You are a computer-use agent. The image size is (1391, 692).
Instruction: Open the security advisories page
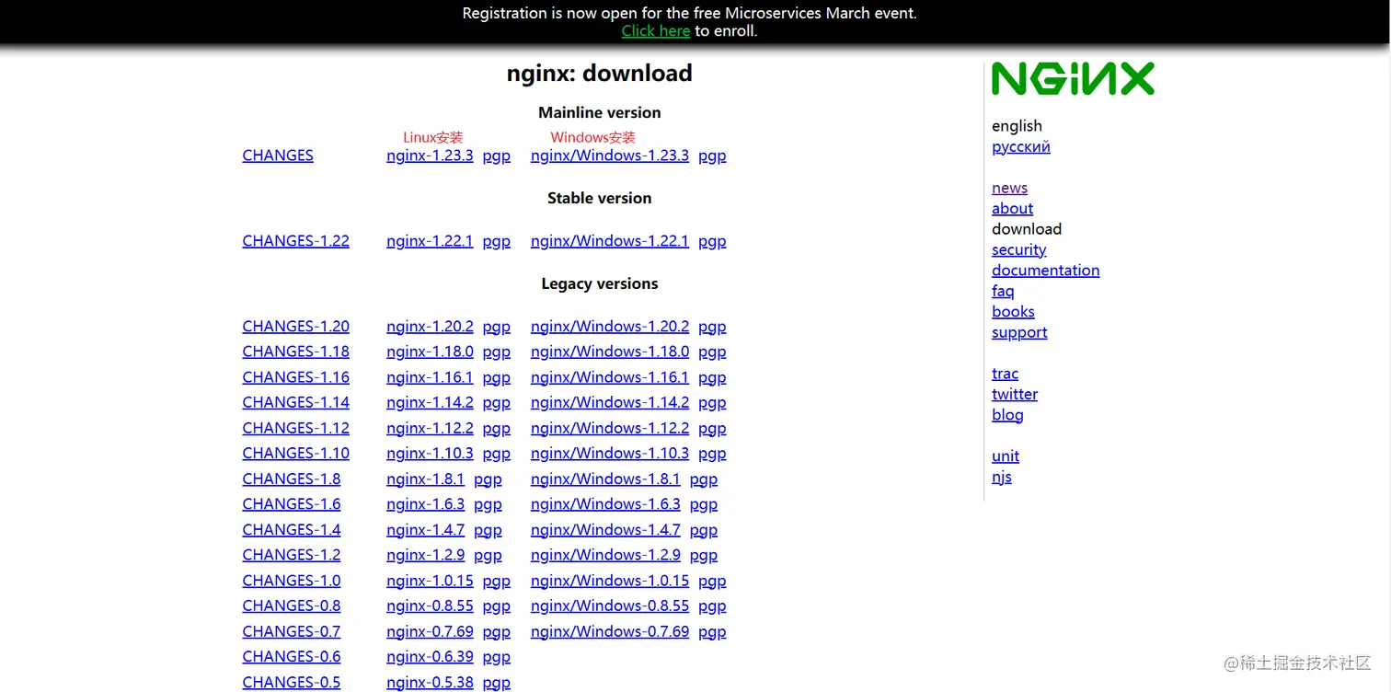pos(1018,249)
